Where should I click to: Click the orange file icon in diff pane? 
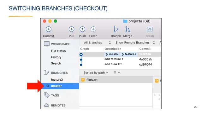pyautogui.click(x=157, y=81)
